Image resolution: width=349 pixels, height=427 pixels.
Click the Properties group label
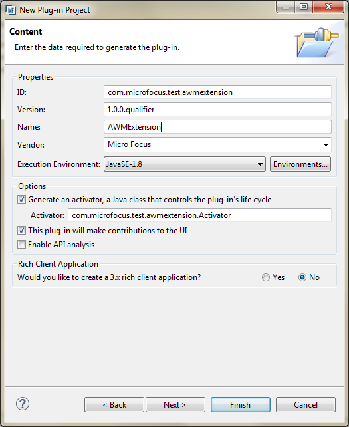click(35, 77)
